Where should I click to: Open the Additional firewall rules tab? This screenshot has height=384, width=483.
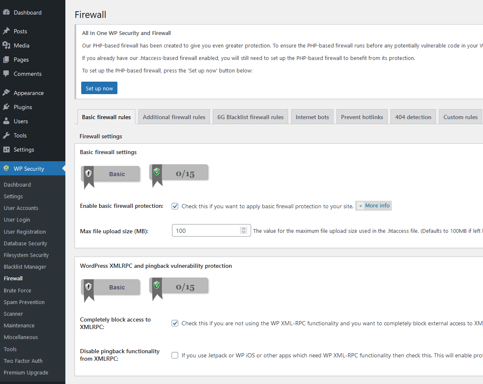tap(174, 117)
